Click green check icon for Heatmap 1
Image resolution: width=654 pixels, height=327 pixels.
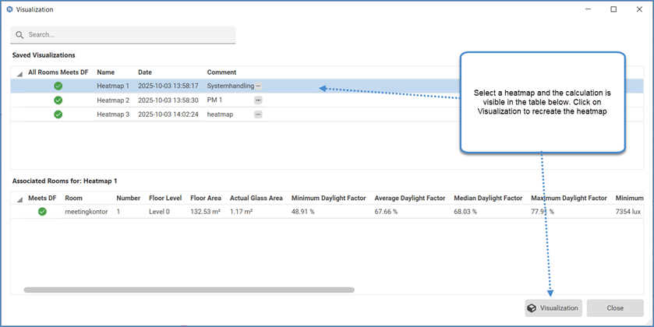pyautogui.click(x=58, y=86)
